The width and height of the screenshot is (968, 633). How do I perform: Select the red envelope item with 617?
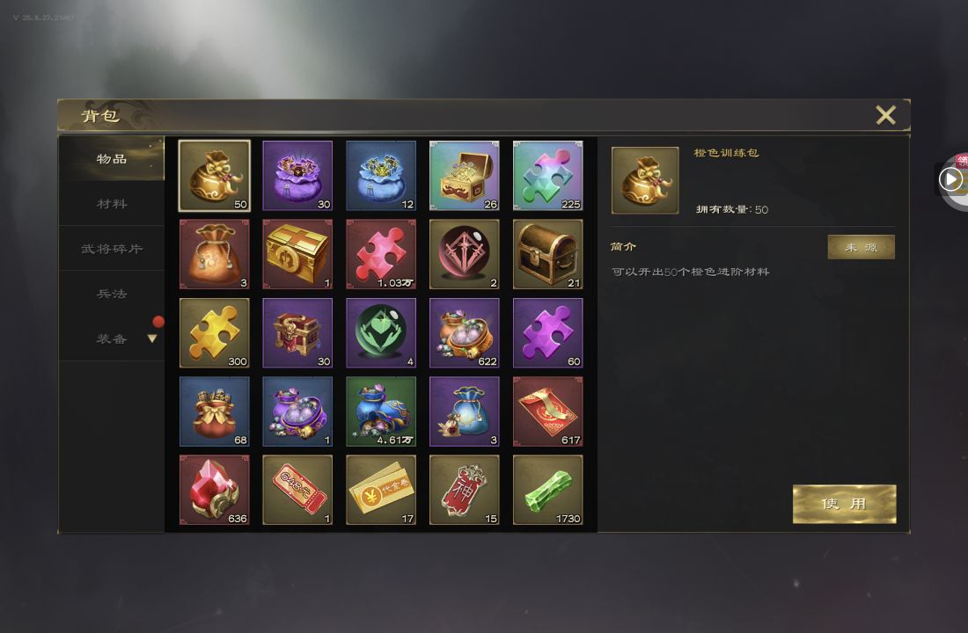pos(547,411)
